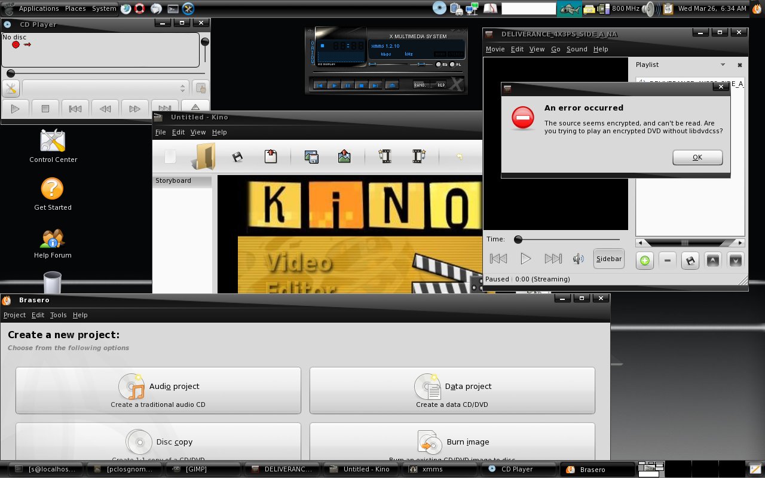Image resolution: width=765 pixels, height=478 pixels.
Task: Open Get Started desktop icon
Action: point(53,194)
